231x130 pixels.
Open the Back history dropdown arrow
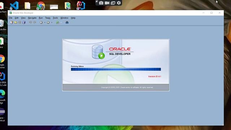tap(45, 22)
